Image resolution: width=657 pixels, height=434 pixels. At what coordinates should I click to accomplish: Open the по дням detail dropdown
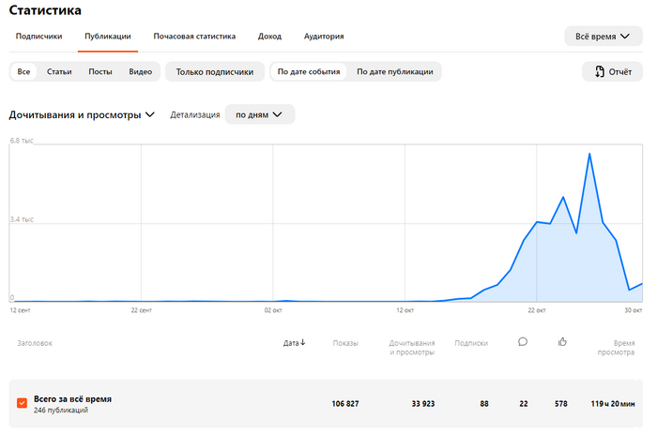260,114
